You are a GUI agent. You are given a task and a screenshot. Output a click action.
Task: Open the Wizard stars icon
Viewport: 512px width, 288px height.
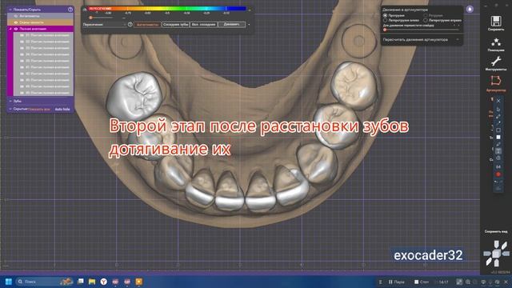pos(496,42)
